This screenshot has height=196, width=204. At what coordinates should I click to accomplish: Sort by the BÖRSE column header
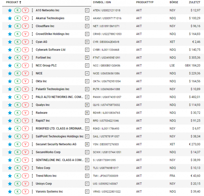(174, 2)
